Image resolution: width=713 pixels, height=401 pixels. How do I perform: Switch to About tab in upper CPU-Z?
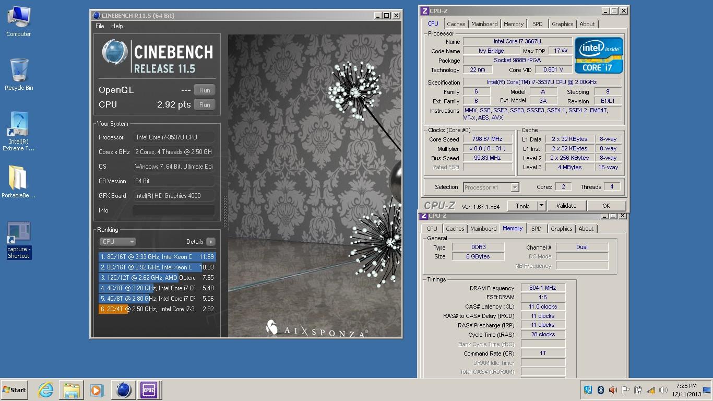click(587, 24)
